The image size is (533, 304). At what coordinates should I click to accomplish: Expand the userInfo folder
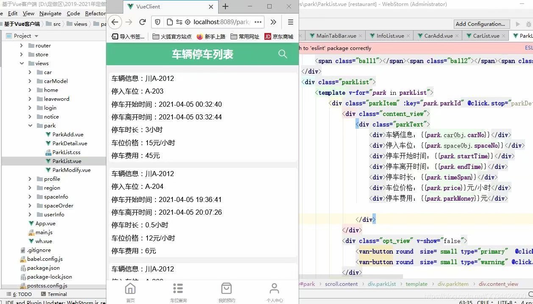tap(30, 214)
